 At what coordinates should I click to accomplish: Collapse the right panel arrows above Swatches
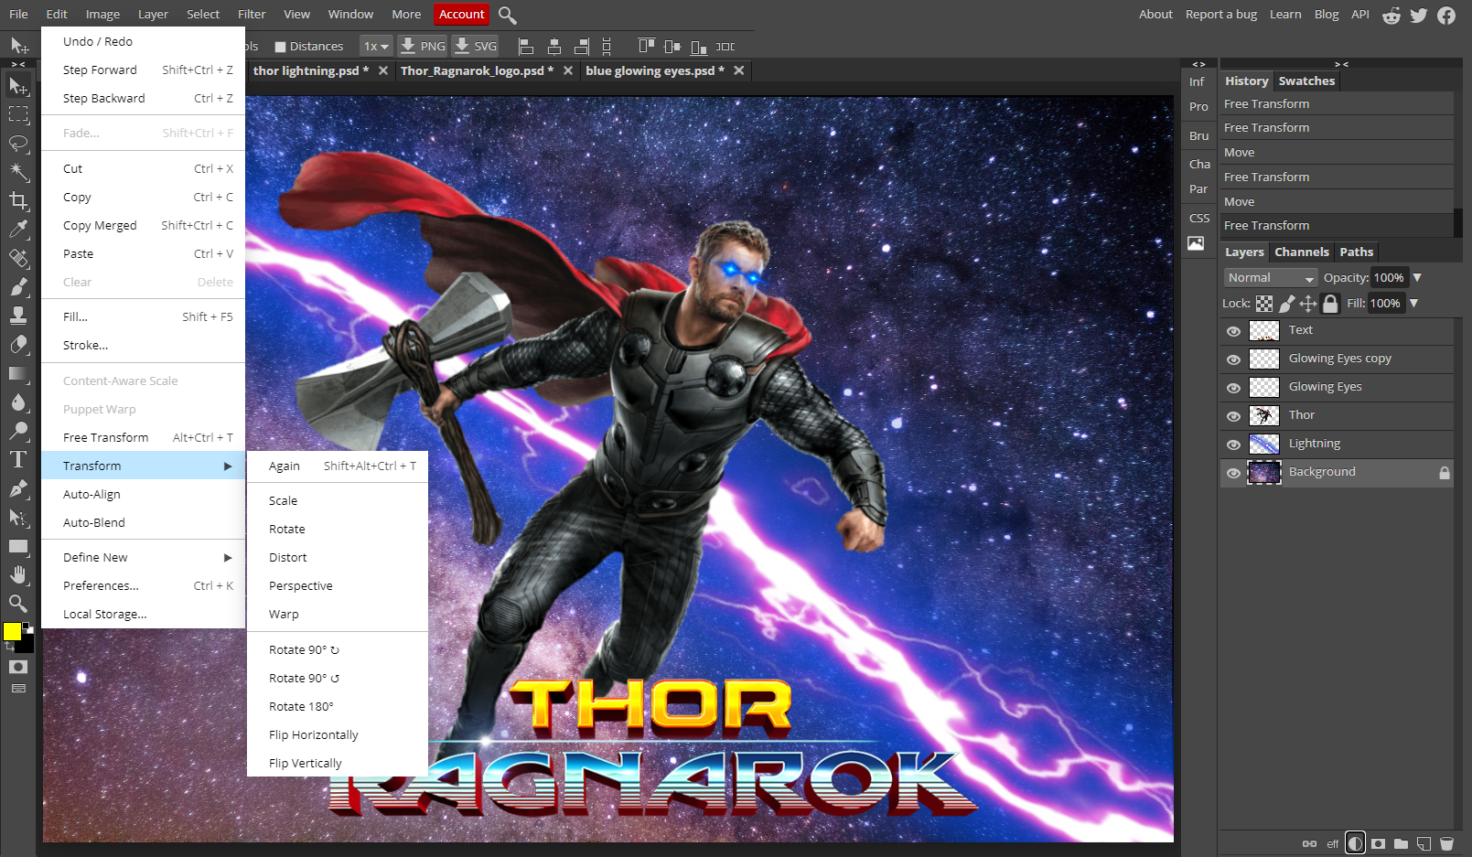1341,64
